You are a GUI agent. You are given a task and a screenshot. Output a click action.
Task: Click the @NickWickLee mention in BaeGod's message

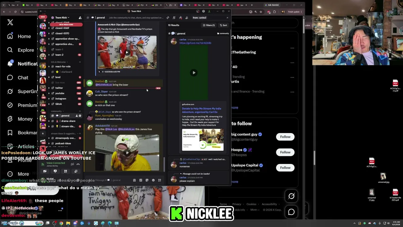point(104,85)
